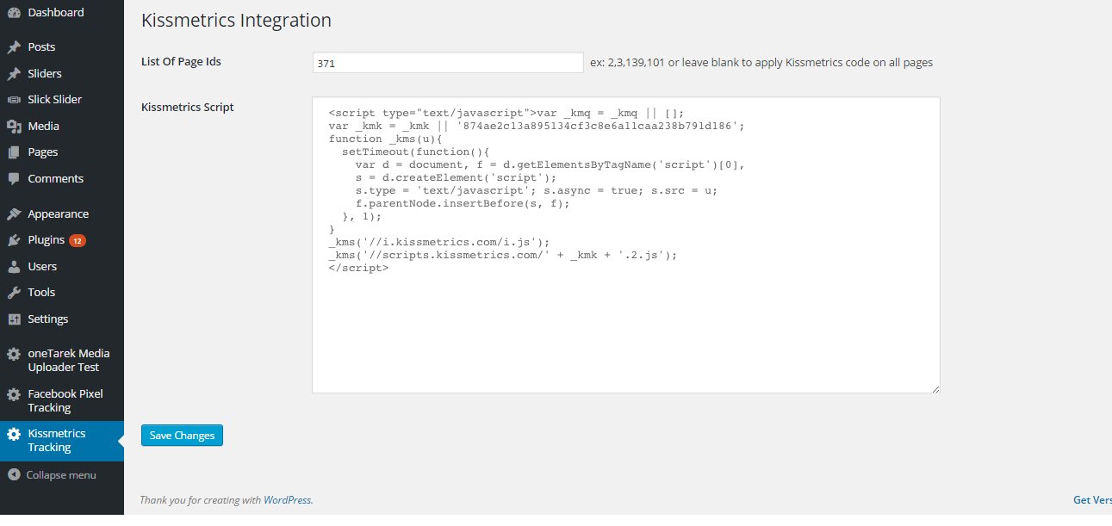Click the Posts pushpin icon
The width and height of the screenshot is (1112, 526).
click(14, 47)
